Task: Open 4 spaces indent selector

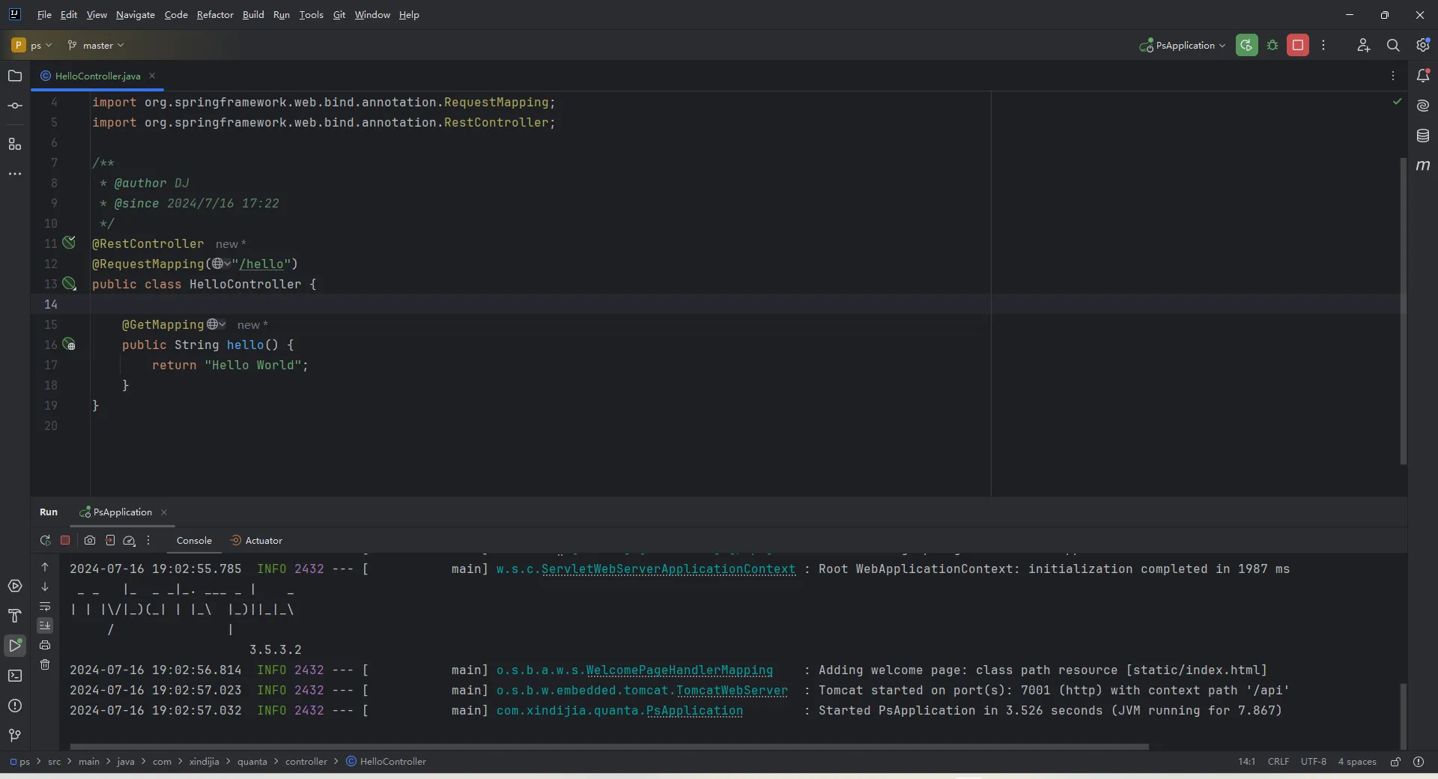Action: click(x=1357, y=761)
